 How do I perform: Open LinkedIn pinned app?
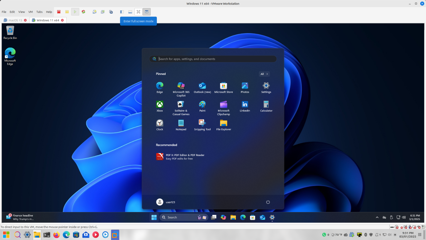(x=245, y=106)
